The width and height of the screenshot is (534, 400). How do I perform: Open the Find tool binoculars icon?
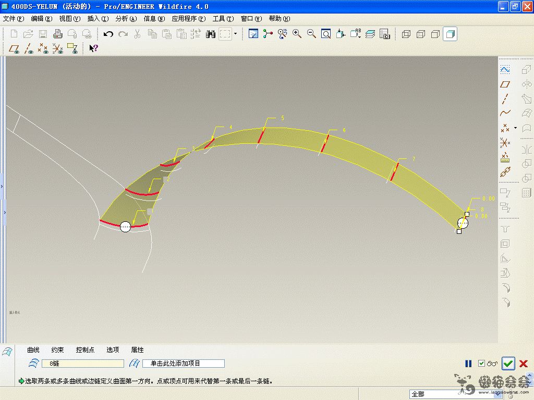click(211, 34)
